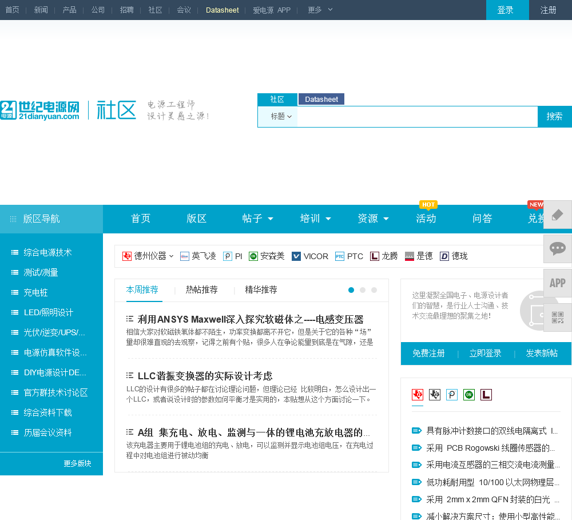
Task: Click the floating APP download icon
Action: 557,283
